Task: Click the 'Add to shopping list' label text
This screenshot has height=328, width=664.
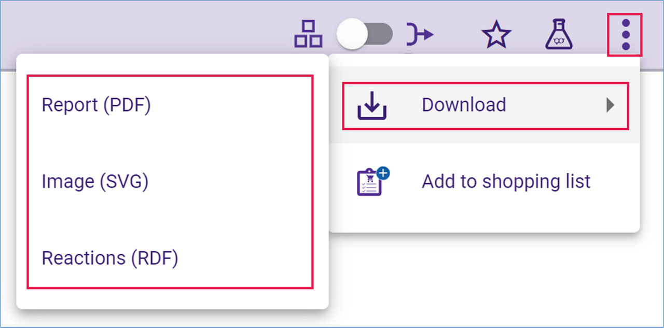Action: 506,182
